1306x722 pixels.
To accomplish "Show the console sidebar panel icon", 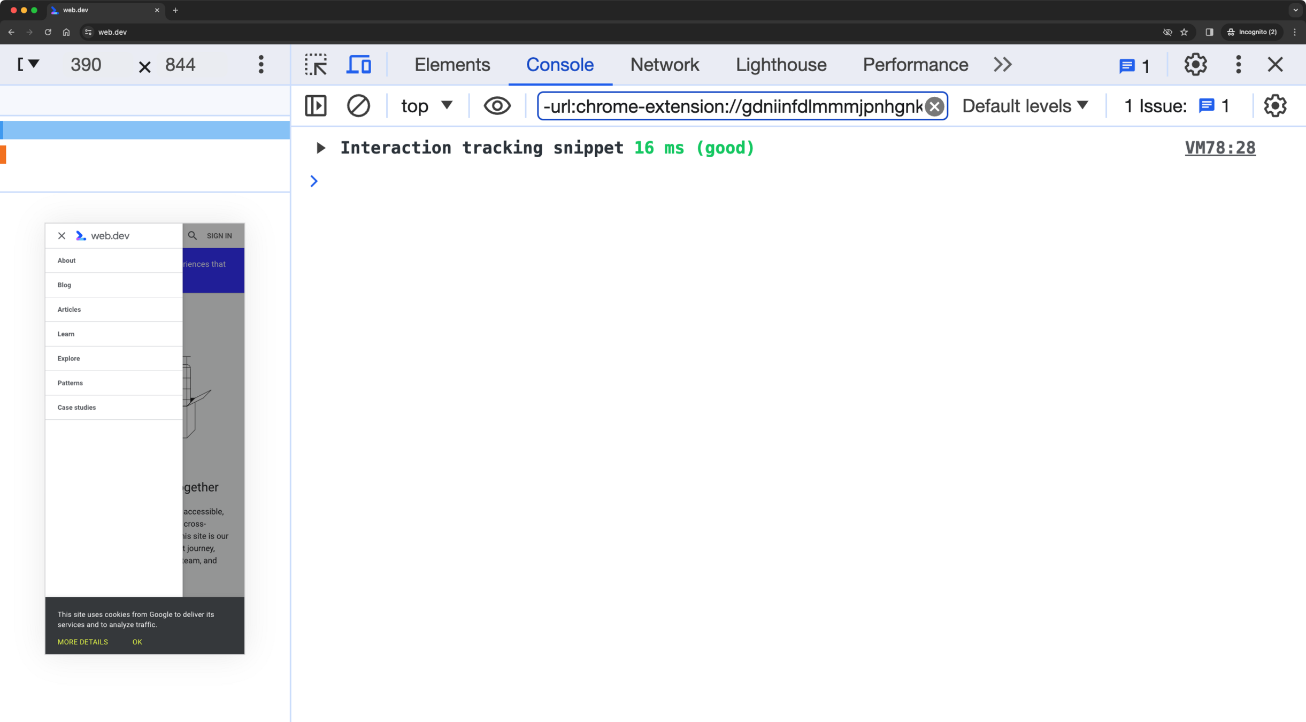I will click(316, 106).
